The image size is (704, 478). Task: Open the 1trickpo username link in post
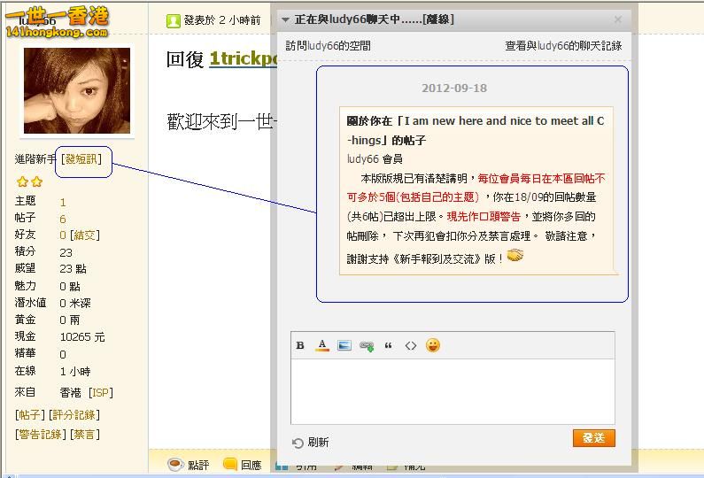(243, 58)
